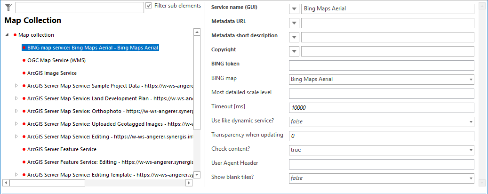488x194 pixels.
Task: Click the User Agent Header field
Action: point(382,164)
